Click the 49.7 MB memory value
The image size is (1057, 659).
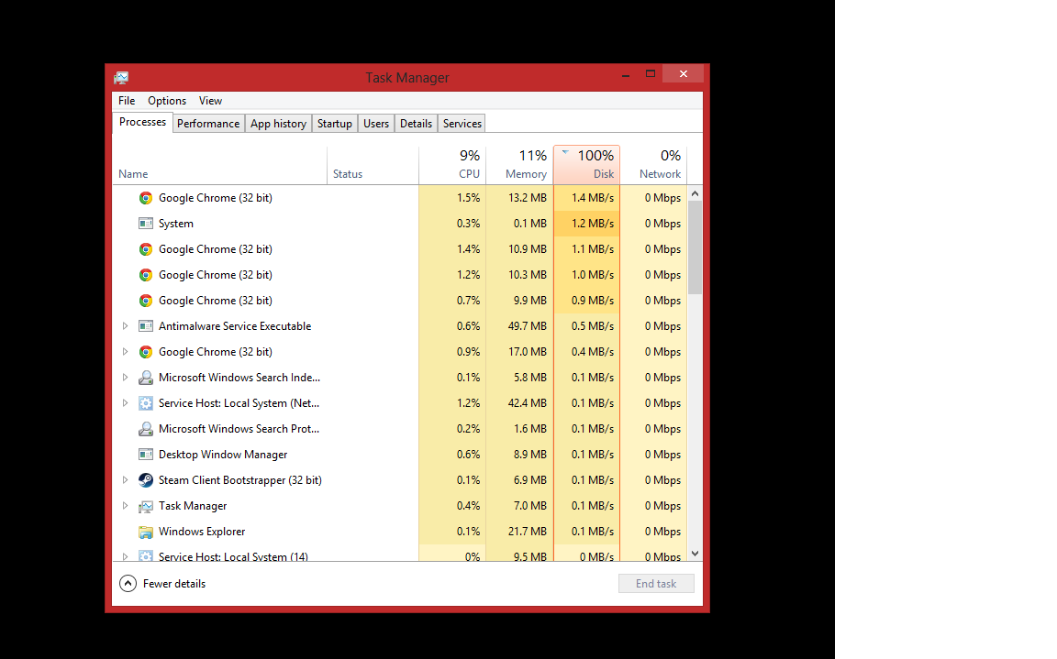tap(528, 325)
